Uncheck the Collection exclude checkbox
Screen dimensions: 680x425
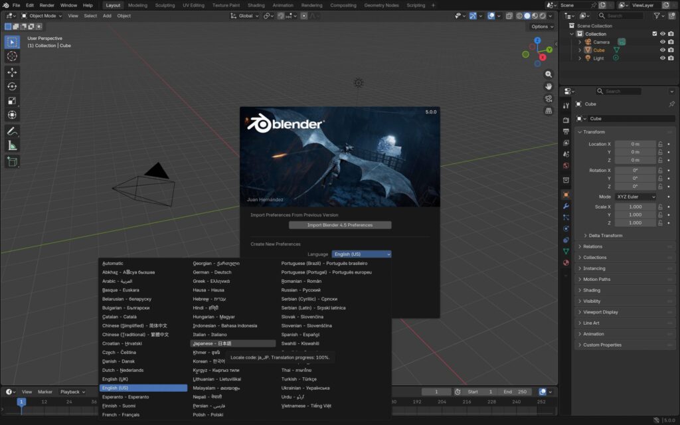(x=654, y=34)
